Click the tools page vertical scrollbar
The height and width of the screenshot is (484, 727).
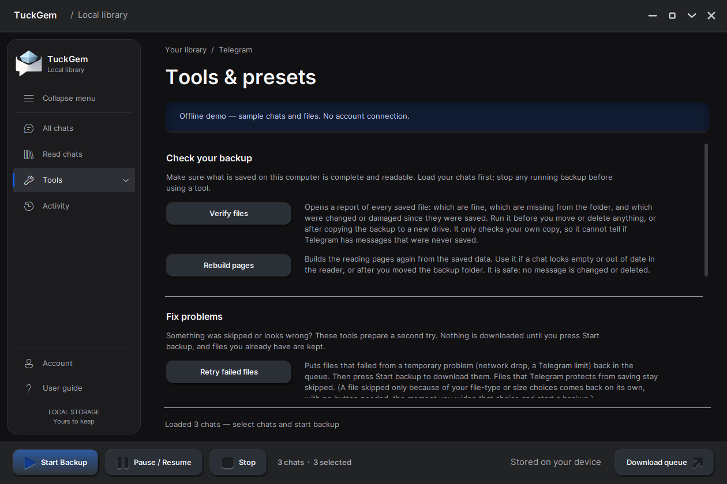[x=706, y=210]
